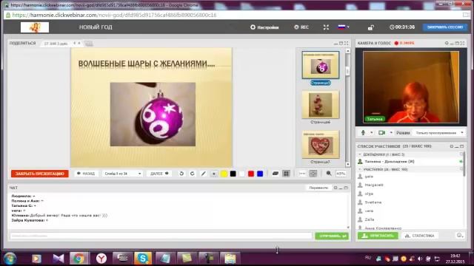The image size is (474, 266).
Task: Toggle slide thumbnails grid view
Action: pyautogui.click(x=286, y=174)
